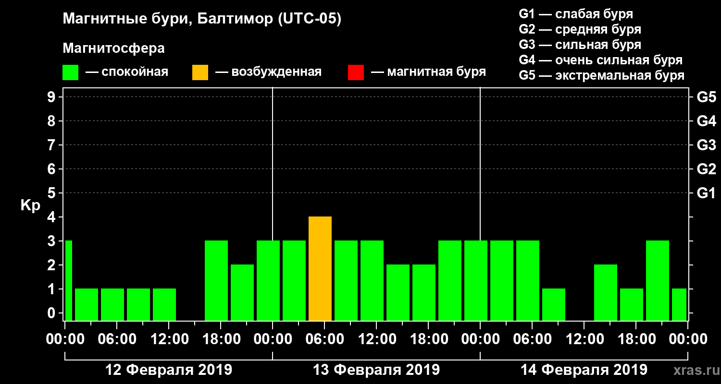Click the '06:00' time label of 12 Февраля
This screenshot has width=721, height=384.
(x=117, y=339)
